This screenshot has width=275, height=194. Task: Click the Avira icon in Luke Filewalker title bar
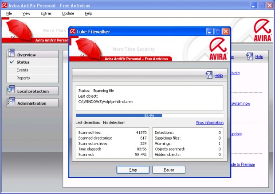(72, 31)
